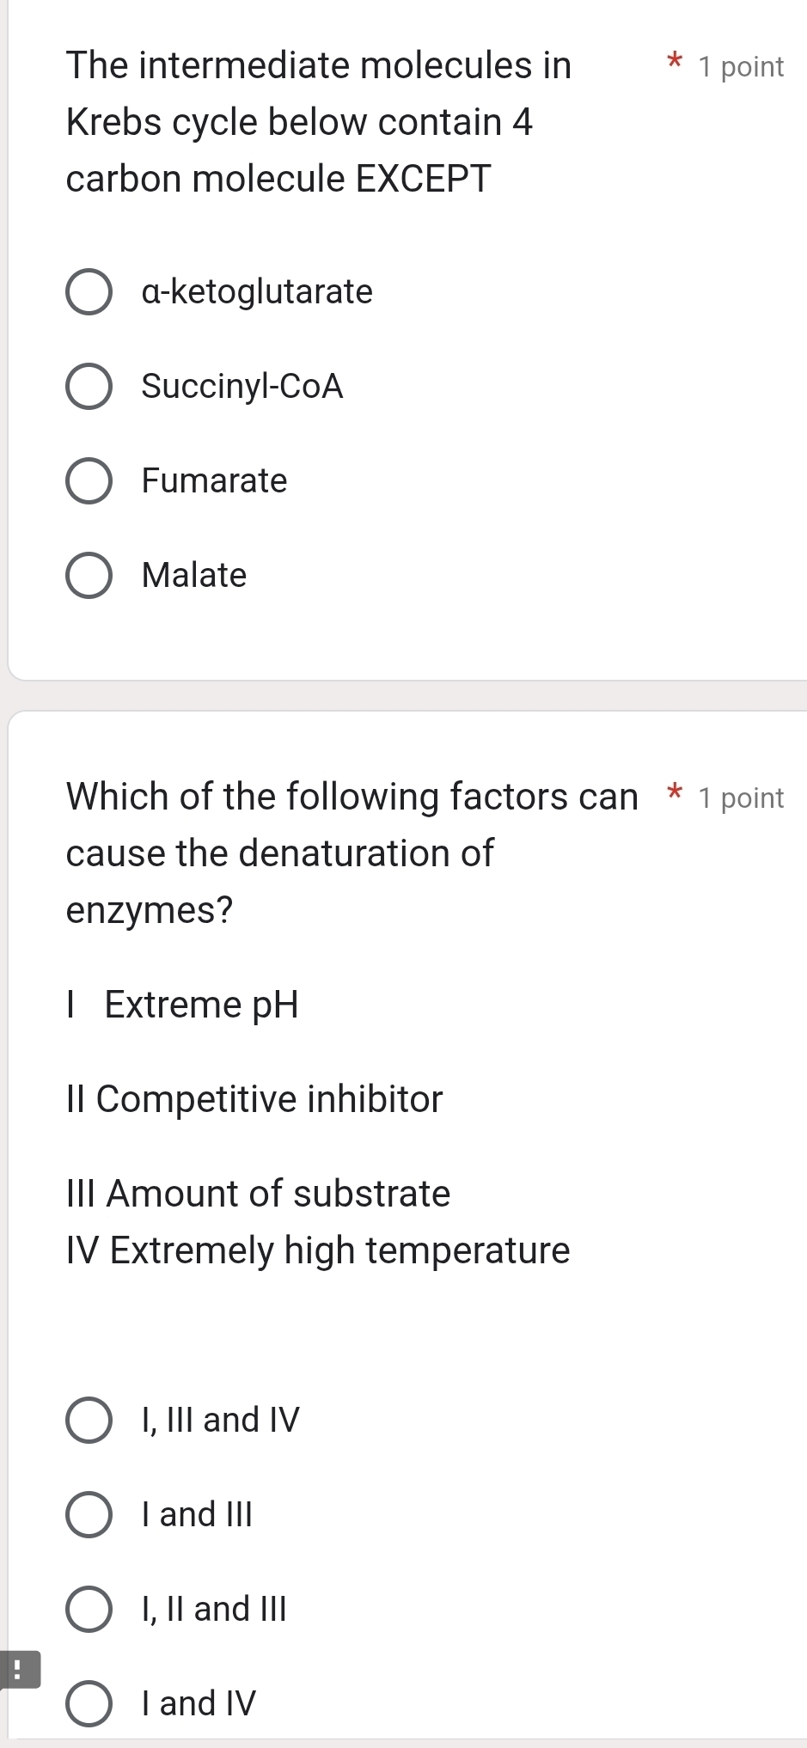Click the red asterisk on the enzyme question
807x1748 pixels.
point(675,793)
